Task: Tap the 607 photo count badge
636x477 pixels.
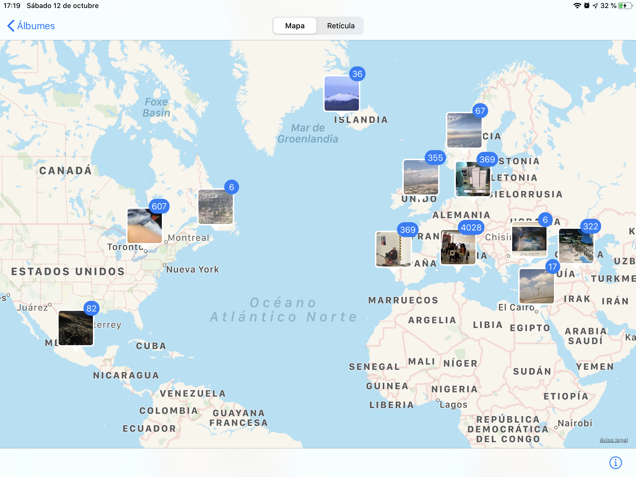Action: 159,206
